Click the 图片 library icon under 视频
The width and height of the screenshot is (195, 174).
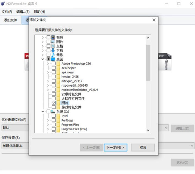pos(53,42)
